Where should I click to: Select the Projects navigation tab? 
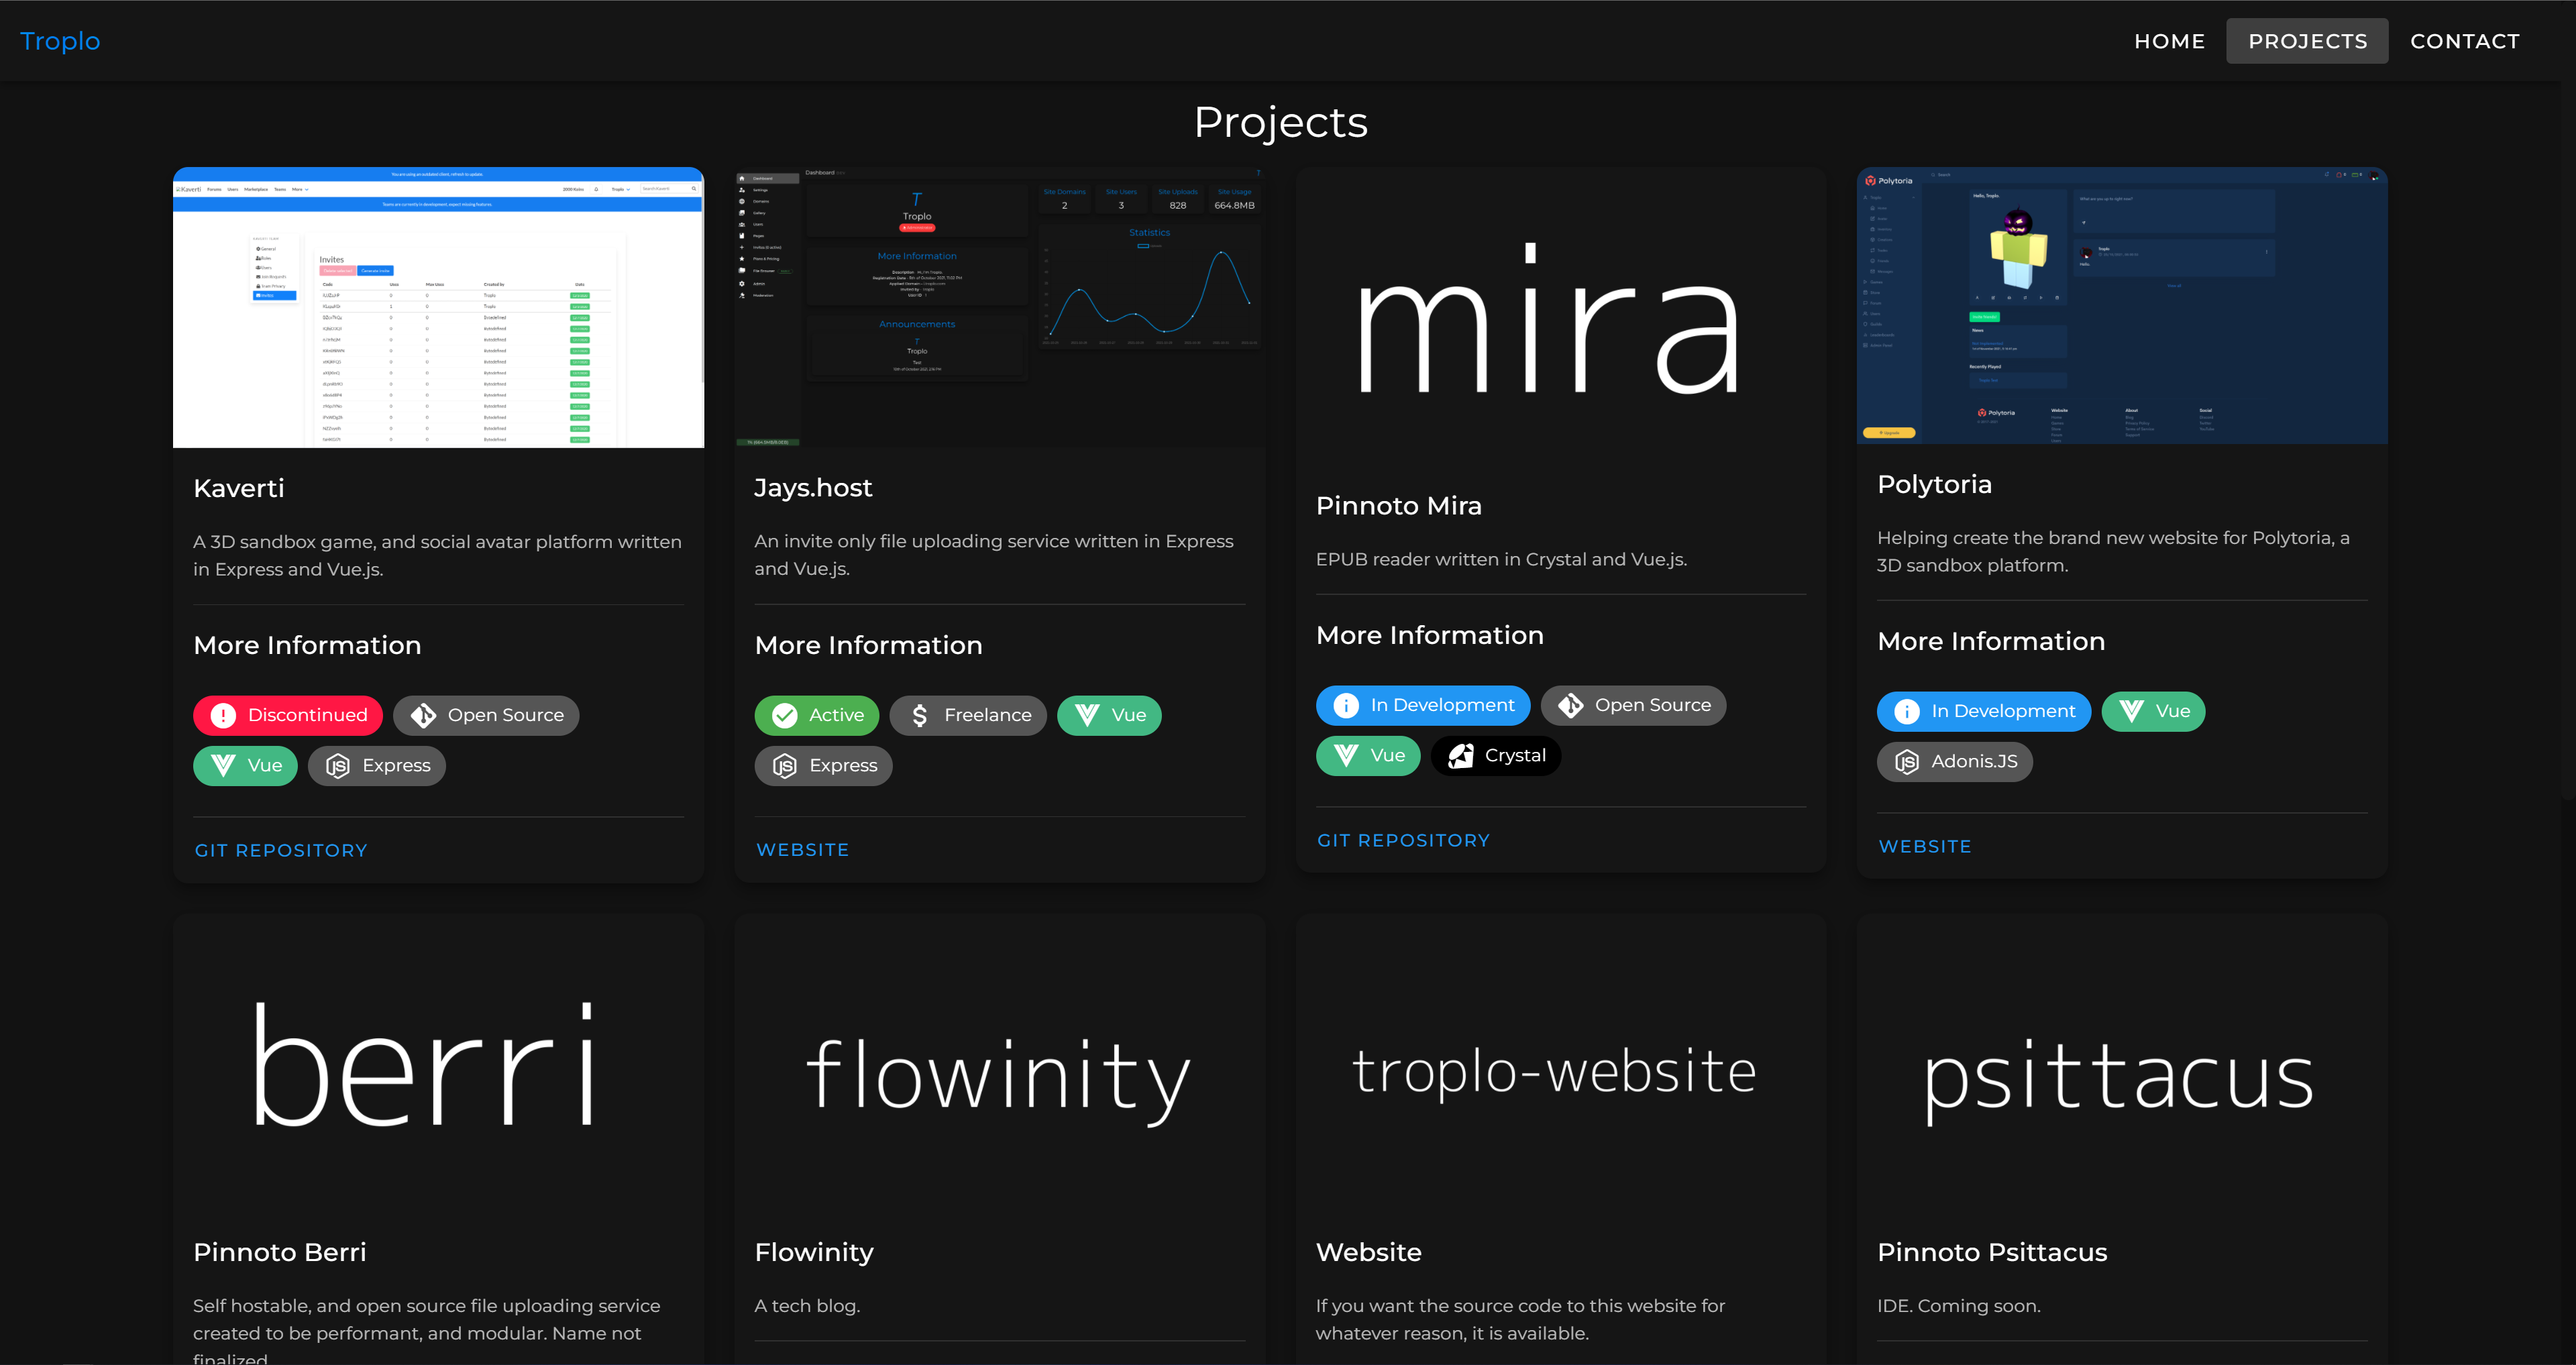click(2307, 41)
